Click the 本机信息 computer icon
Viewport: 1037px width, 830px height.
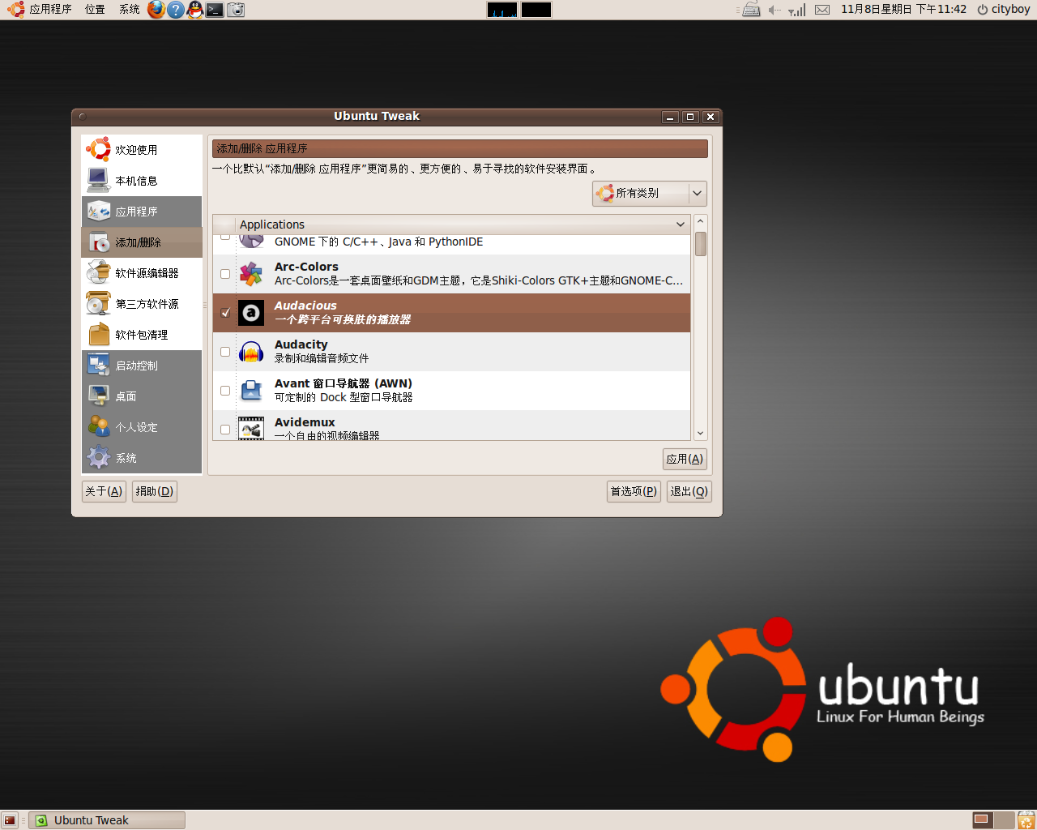98,180
